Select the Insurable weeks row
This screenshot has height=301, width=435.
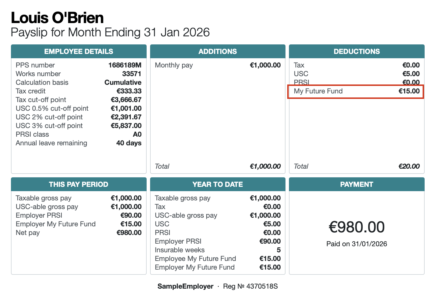(217, 250)
